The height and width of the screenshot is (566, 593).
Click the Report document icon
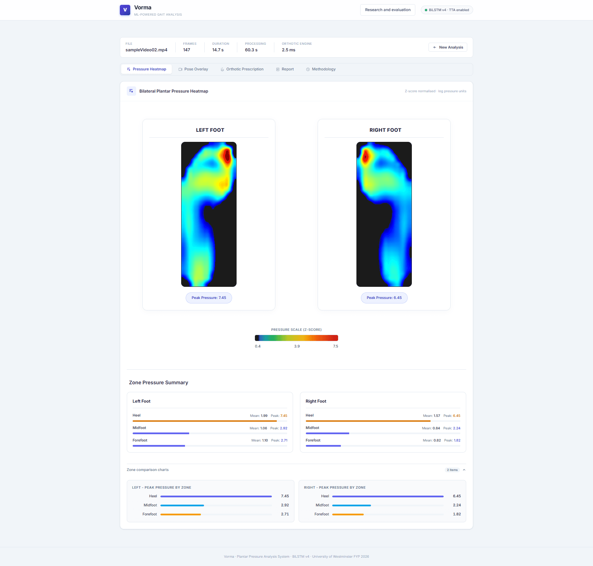[x=278, y=69]
